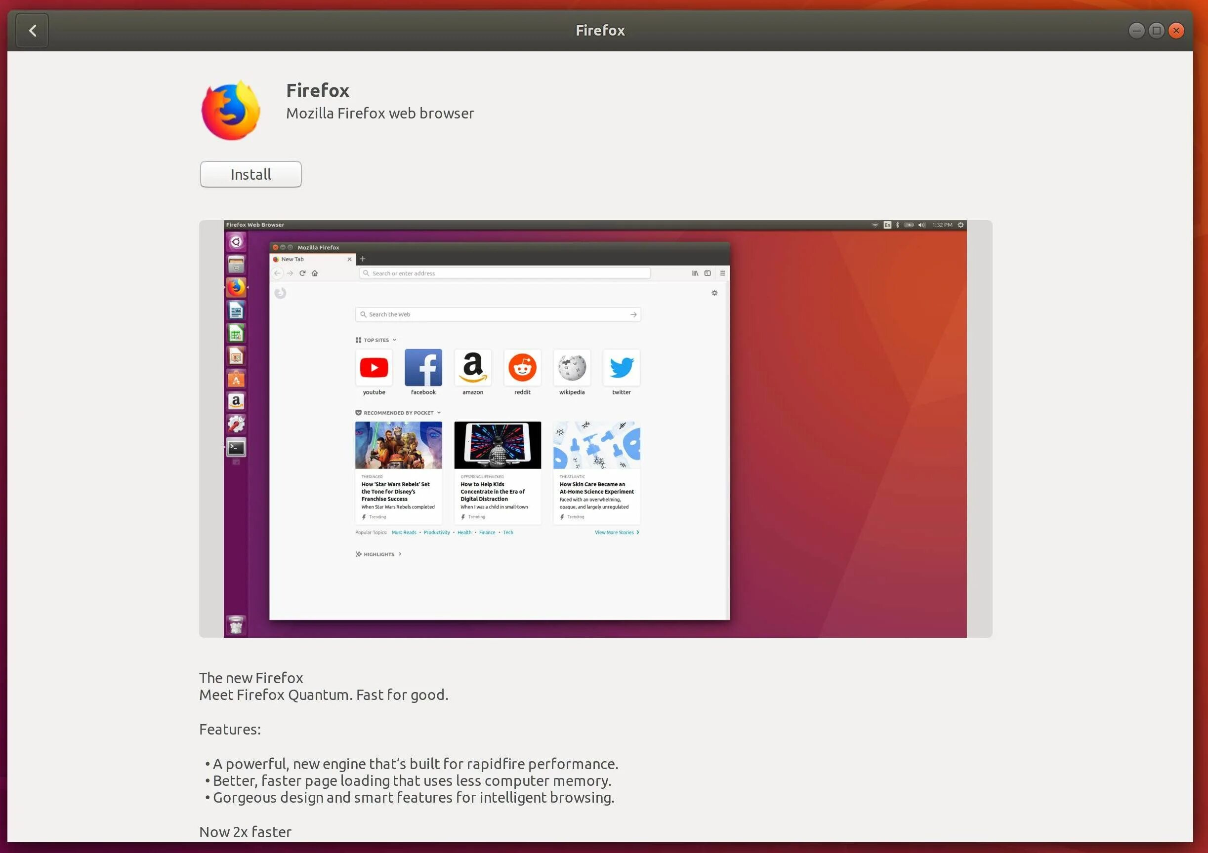The image size is (1208, 853).
Task: Open the Reddit shortcut icon
Action: 522,367
